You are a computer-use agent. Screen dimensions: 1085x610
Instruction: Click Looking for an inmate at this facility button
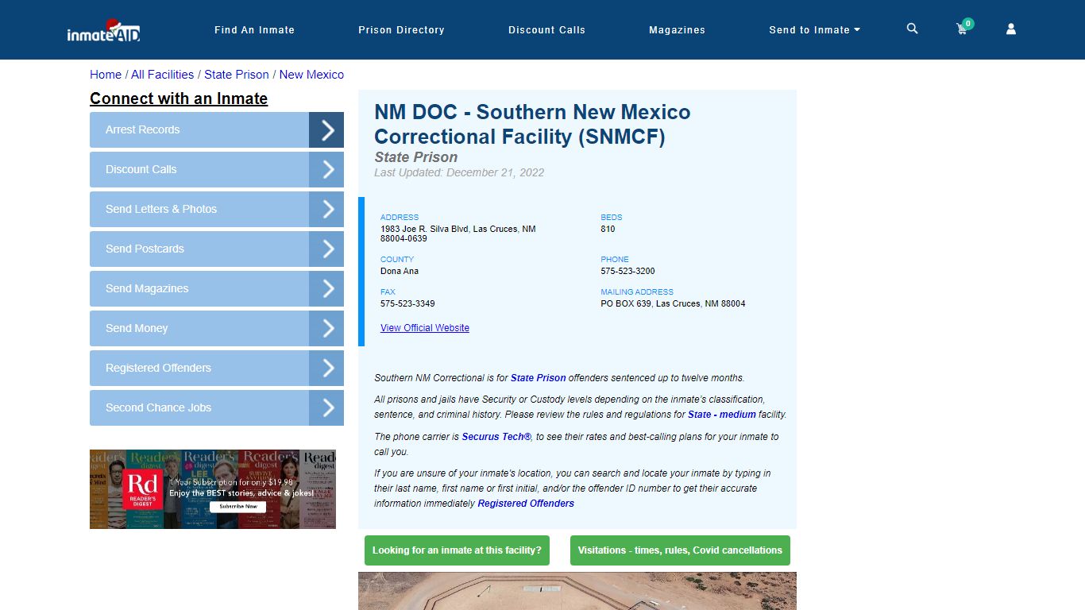457,550
